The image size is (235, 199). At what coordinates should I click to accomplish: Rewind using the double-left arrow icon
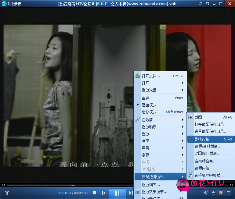[x=3, y=185]
